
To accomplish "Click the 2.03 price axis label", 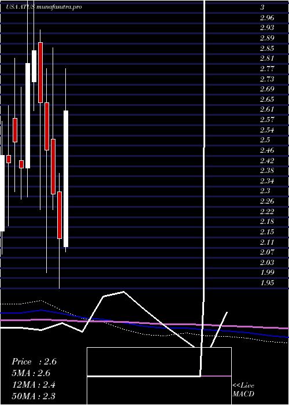I will (267, 263).
